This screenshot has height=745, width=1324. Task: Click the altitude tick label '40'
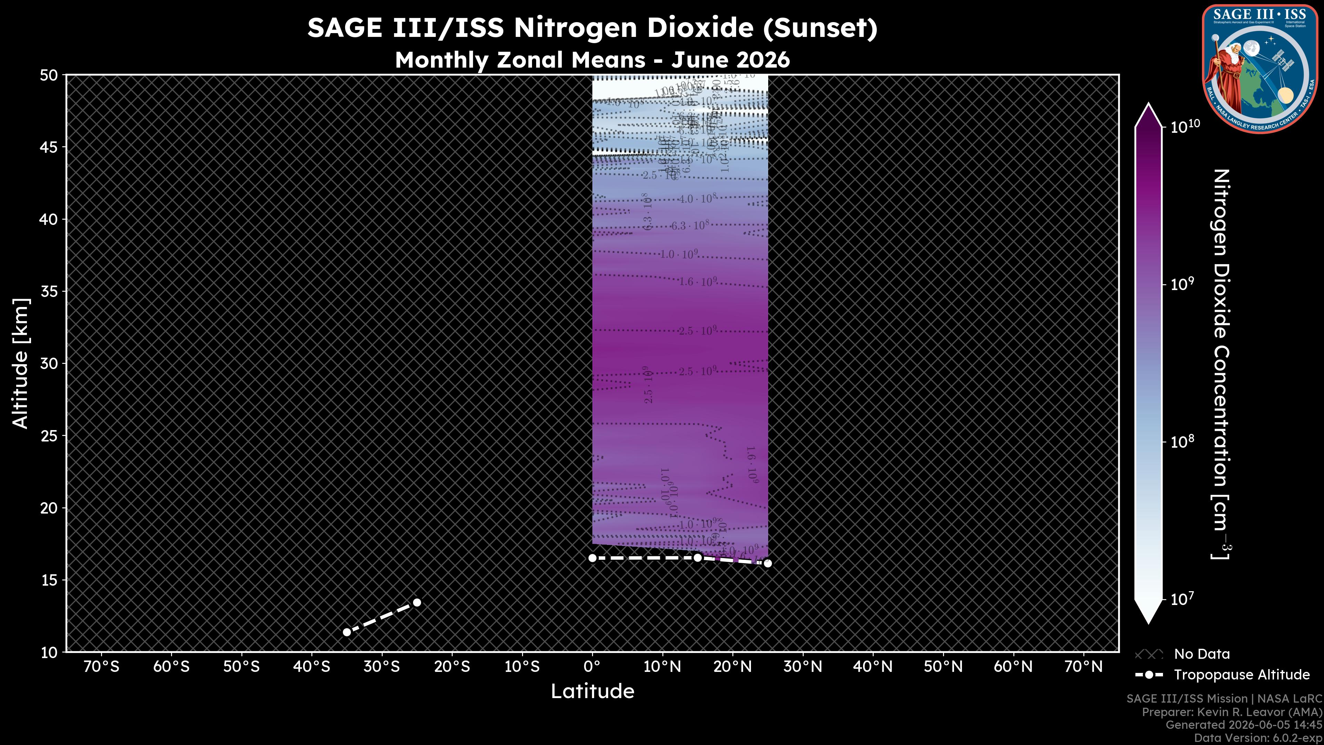[49, 220]
